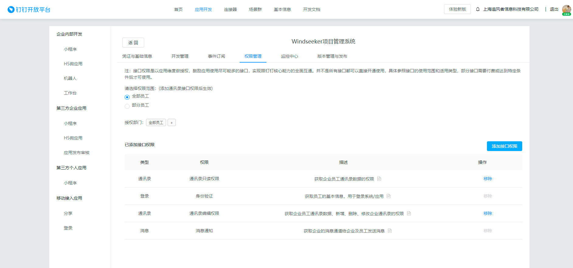The image size is (573, 268).
Task: Open 分享 under 移动接入应用
Action: pos(68,213)
